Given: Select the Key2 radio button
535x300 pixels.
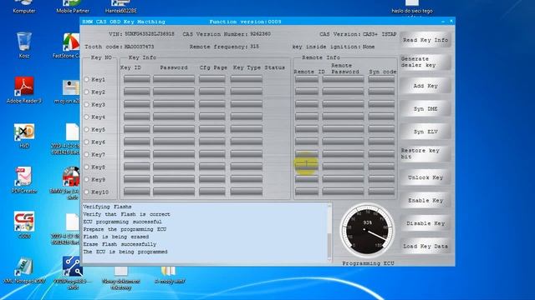Looking at the screenshot, I should pyautogui.click(x=87, y=92).
